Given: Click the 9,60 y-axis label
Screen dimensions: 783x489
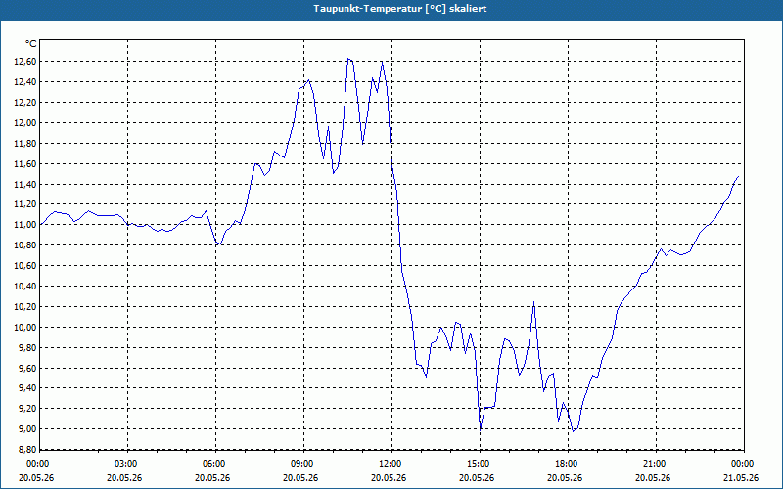Looking at the screenshot, I should (x=28, y=369).
